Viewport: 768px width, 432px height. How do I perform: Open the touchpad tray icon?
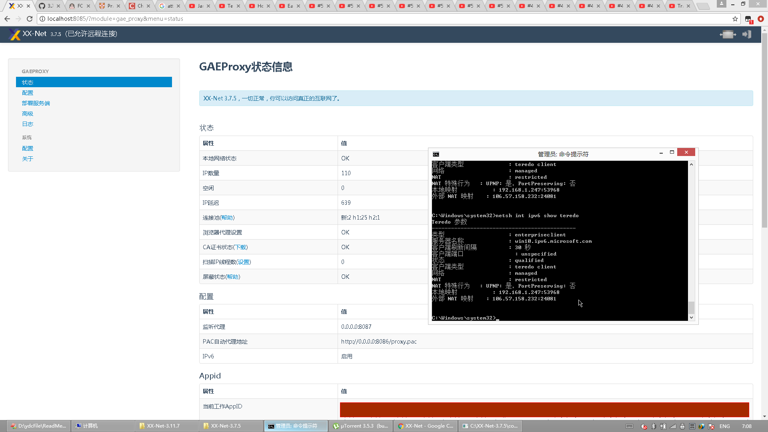(x=692, y=426)
